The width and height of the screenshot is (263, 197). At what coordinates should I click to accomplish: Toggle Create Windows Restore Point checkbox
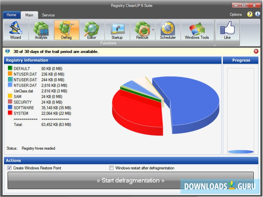click(x=10, y=168)
